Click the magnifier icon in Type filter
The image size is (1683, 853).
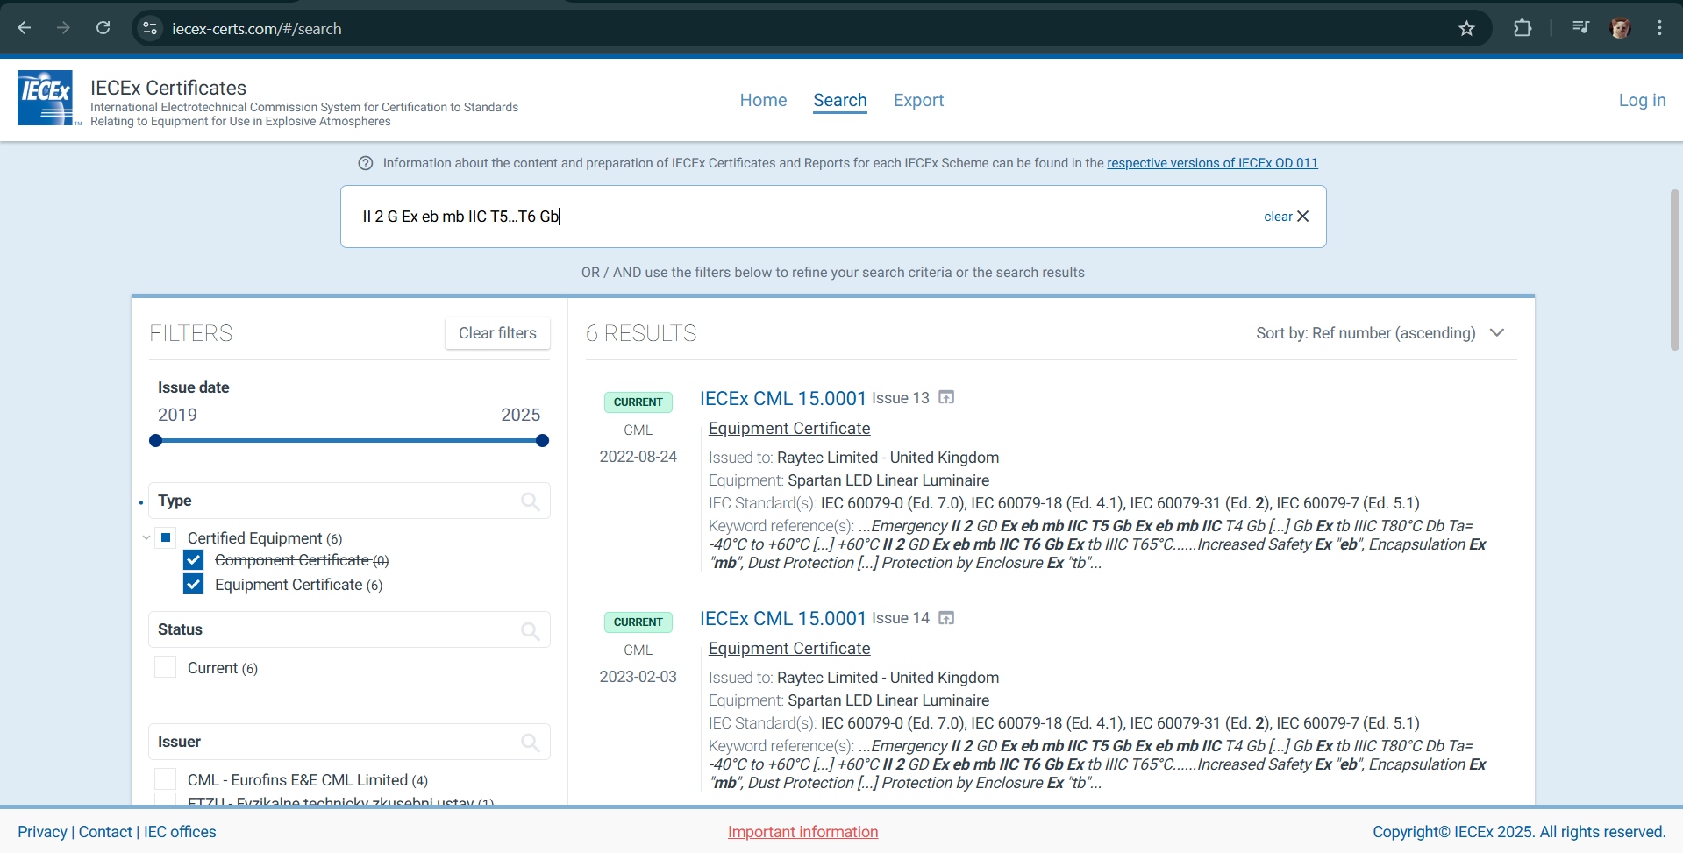530,501
